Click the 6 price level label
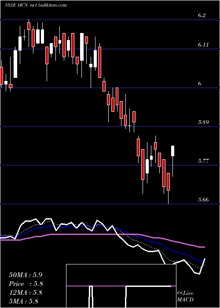The height and width of the screenshot is (308, 220). pyautogui.click(x=200, y=84)
